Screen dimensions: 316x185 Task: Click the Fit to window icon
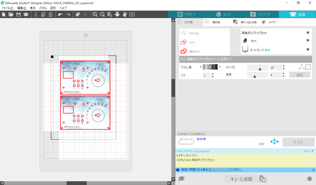(x=132, y=14)
